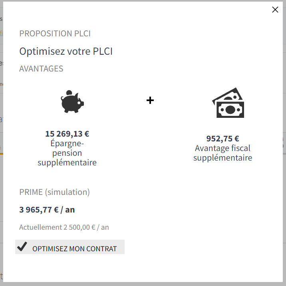Click the AVANTAGES section heading
The height and width of the screenshot is (286, 286).
41,69
